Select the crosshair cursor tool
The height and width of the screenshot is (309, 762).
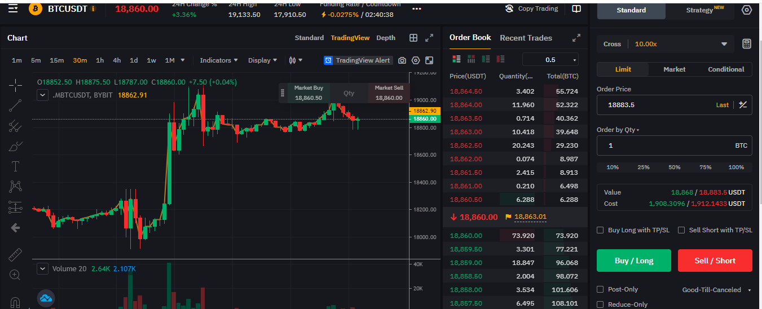coord(15,85)
